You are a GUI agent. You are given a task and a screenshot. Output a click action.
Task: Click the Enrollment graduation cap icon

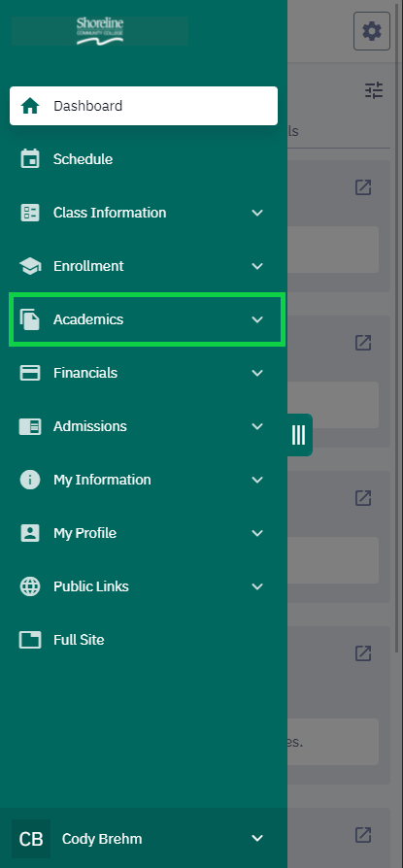point(30,266)
